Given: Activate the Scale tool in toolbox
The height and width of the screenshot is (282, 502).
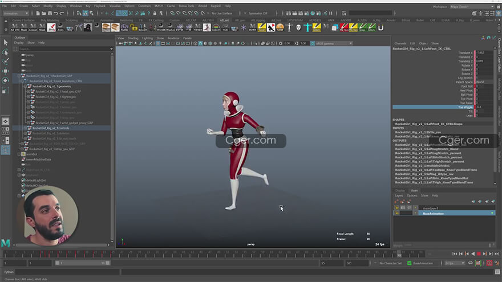Looking at the screenshot, I should pyautogui.click(x=6, y=91).
